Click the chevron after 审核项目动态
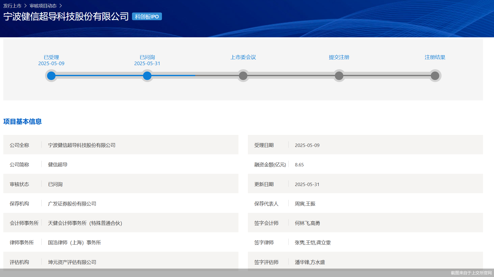 click(x=61, y=6)
